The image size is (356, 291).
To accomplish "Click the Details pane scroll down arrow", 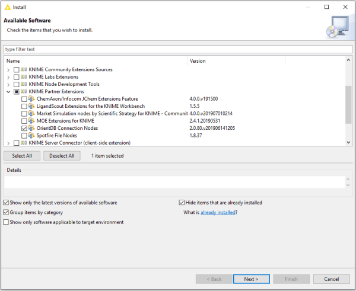I will tap(348, 185).
